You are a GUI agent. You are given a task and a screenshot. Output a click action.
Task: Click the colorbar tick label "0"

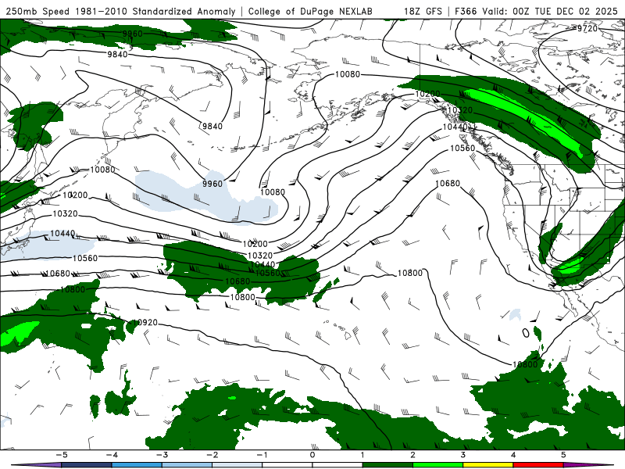coord(312,455)
